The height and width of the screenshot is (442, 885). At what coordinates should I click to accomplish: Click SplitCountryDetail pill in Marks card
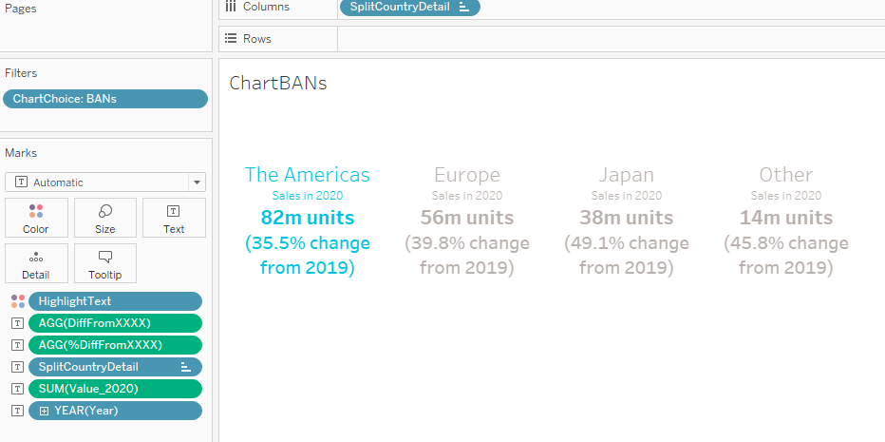(104, 367)
